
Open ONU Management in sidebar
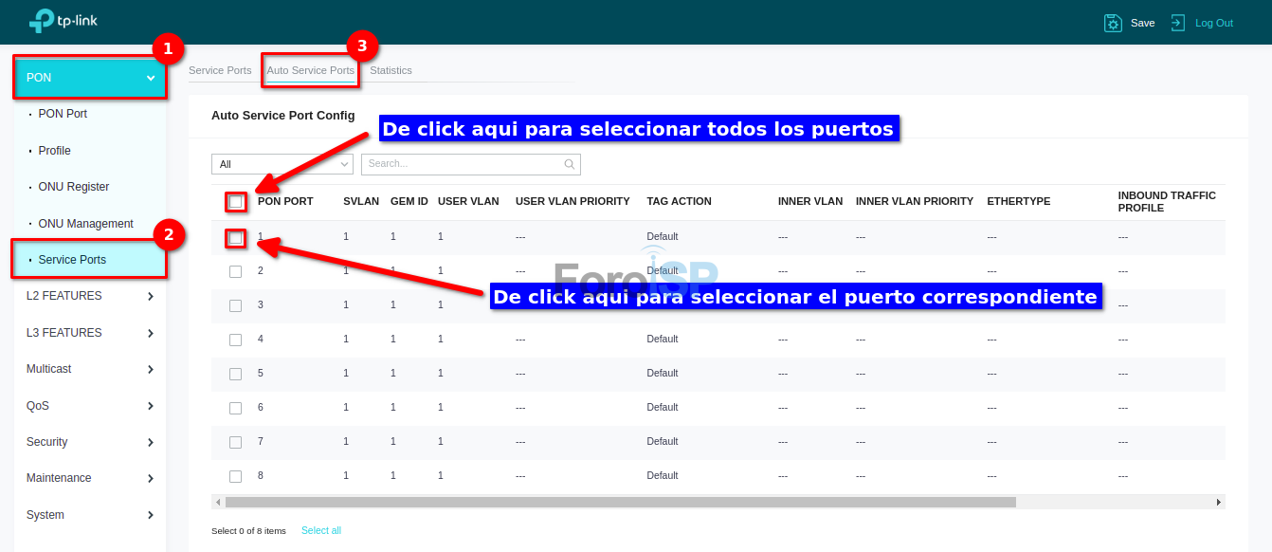click(85, 224)
